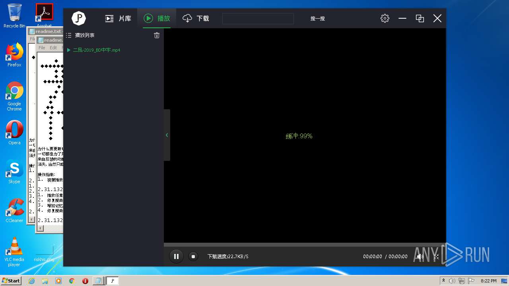Switch to the P player taskbar button
The width and height of the screenshot is (509, 286).
pyautogui.click(x=113, y=281)
